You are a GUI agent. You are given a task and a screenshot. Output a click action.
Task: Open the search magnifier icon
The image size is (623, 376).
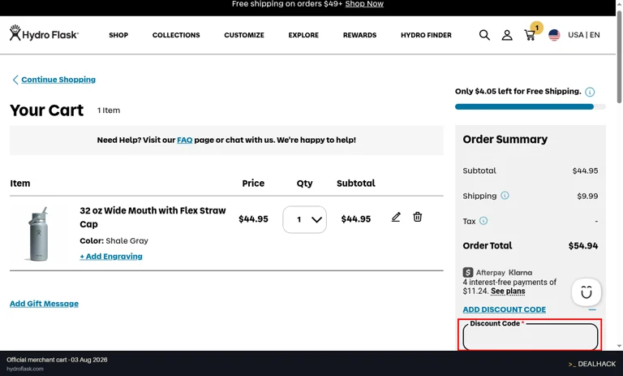484,35
